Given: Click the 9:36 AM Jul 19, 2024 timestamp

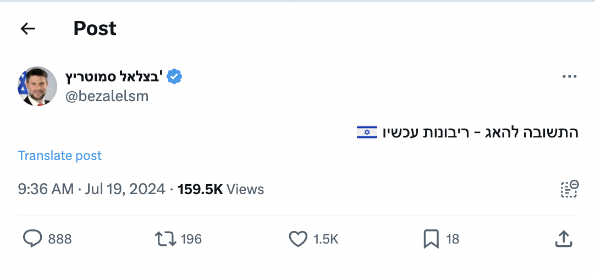Looking at the screenshot, I should tap(91, 189).
